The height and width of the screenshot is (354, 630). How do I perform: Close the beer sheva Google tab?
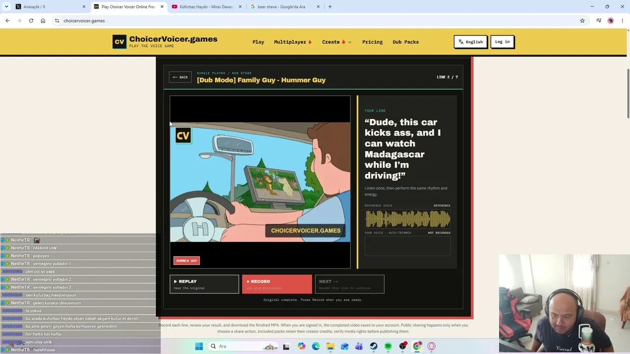[318, 7]
